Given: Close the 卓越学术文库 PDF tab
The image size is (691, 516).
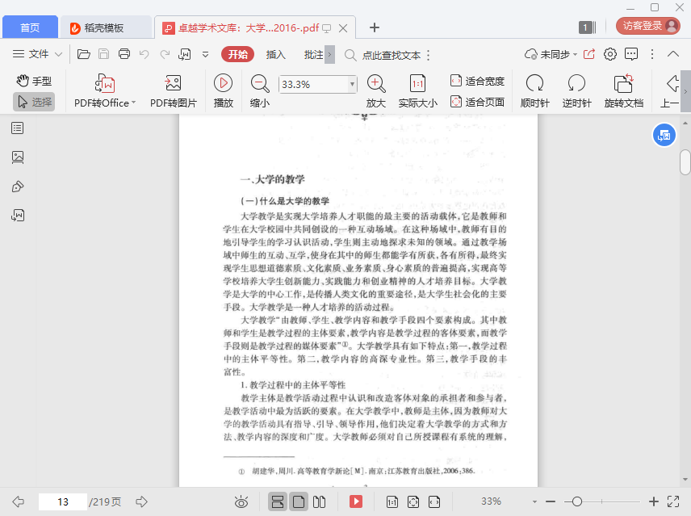Looking at the screenshot, I should [x=343, y=28].
